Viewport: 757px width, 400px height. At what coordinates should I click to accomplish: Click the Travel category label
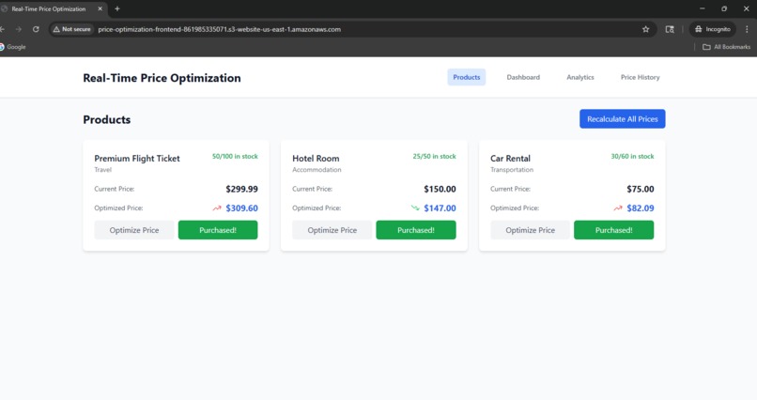102,170
